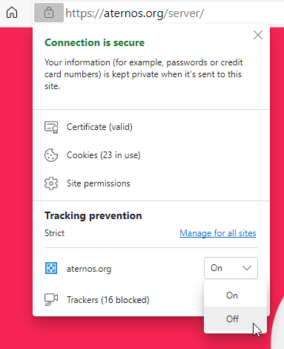Click the padlock site info icon
This screenshot has width=284, height=349.
[49, 13]
